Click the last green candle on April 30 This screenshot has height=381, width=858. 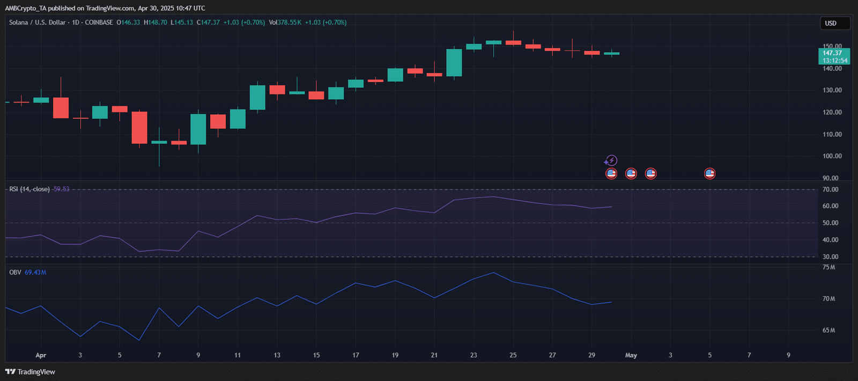pyautogui.click(x=611, y=53)
